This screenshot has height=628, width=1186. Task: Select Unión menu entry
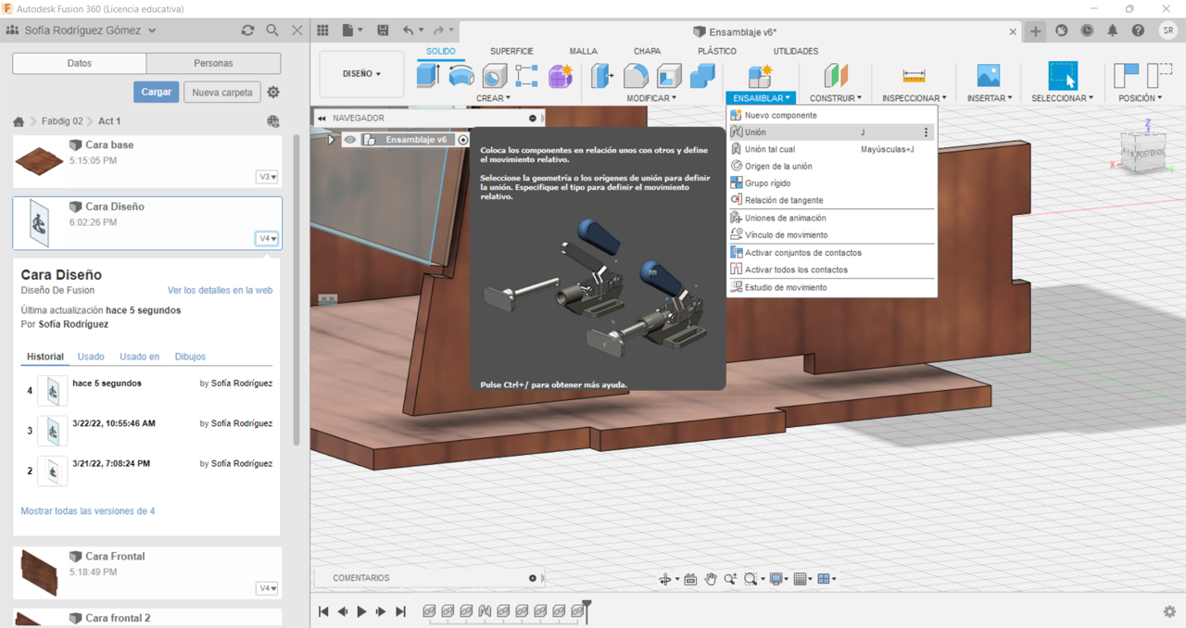(831, 132)
